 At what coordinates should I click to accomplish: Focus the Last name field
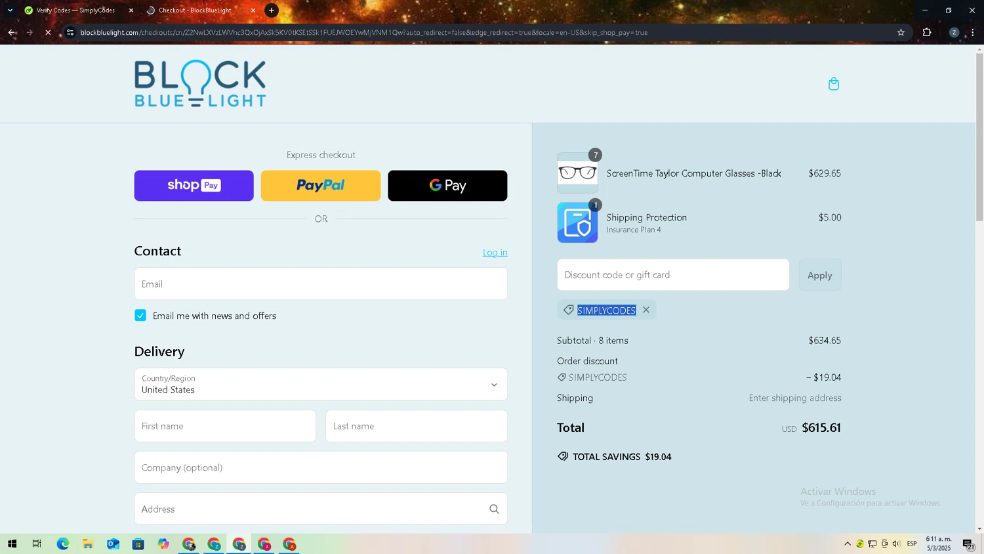tap(417, 426)
